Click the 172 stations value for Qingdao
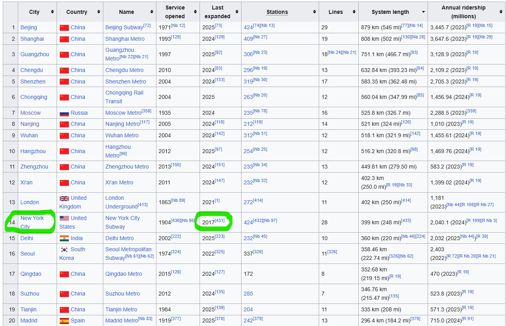Screen dimensions: 506x326 [x=248, y=274]
